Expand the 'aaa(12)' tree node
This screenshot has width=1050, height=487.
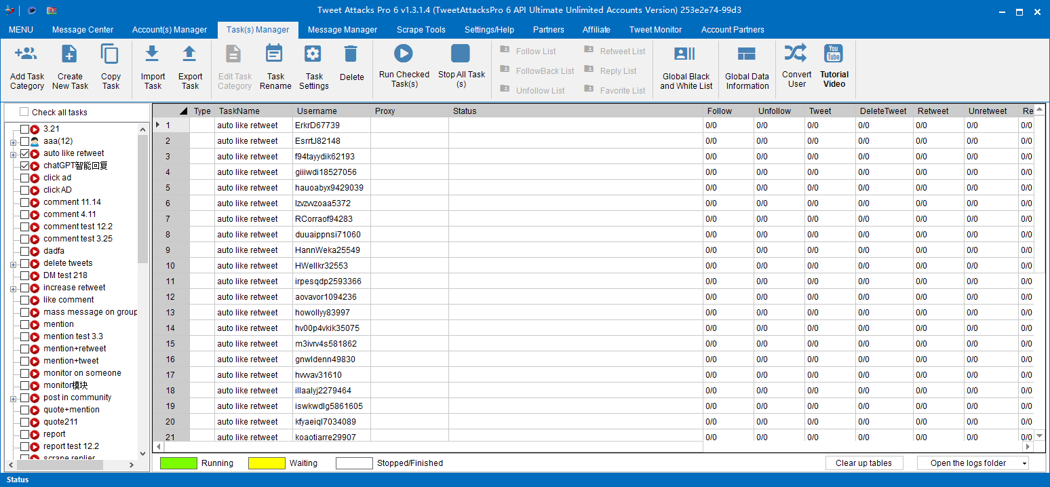tap(13, 142)
